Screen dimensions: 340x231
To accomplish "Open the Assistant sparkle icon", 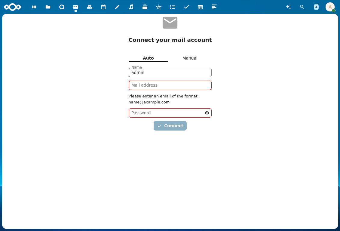I will click(x=288, y=7).
